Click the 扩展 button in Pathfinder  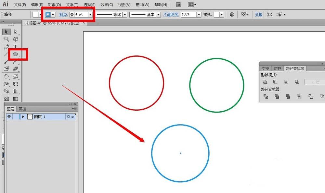(x=316, y=82)
